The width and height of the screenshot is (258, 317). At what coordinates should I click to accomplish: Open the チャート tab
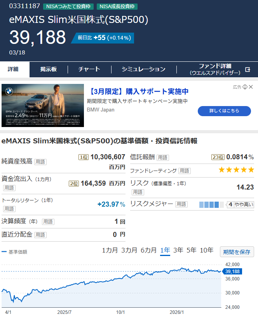89,69
